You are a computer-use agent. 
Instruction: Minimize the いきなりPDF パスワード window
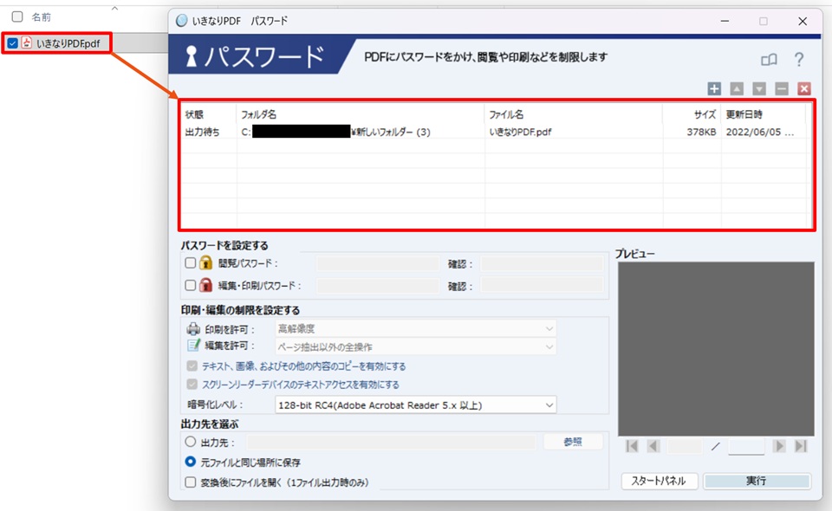pos(725,21)
